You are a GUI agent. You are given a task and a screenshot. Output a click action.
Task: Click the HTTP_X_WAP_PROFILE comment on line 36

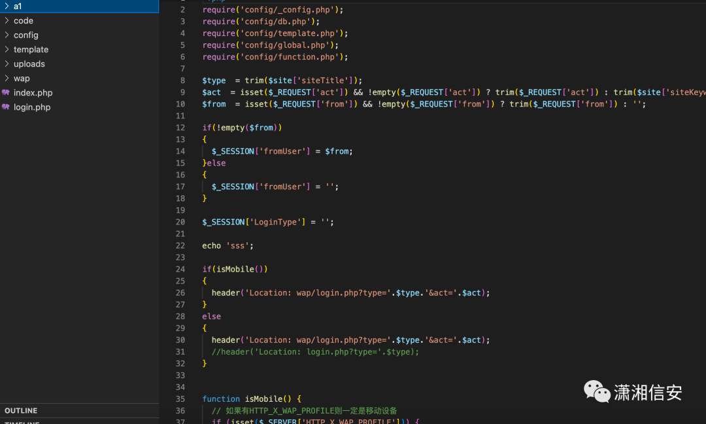pos(305,410)
